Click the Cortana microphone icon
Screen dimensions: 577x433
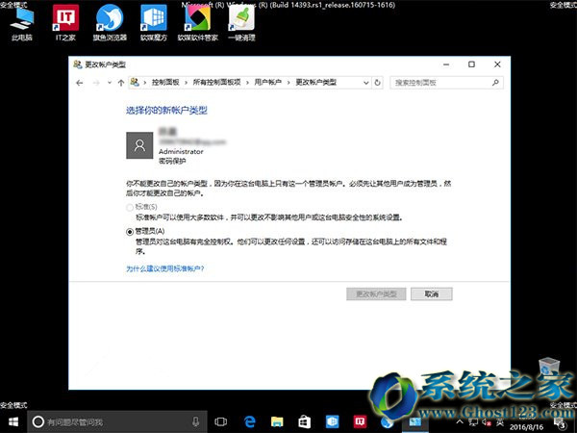click(195, 421)
